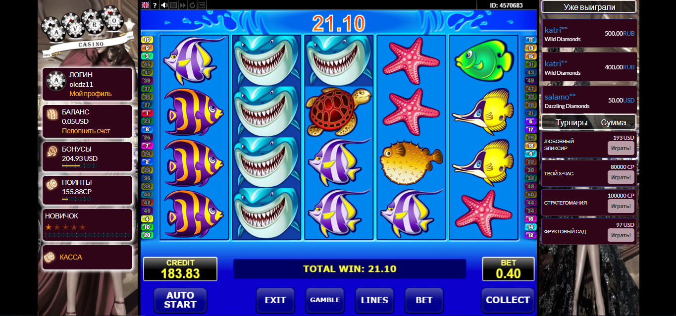676x316 pixels.
Task: Toggle the fast-forward turbo spin icon
Action: point(183,5)
